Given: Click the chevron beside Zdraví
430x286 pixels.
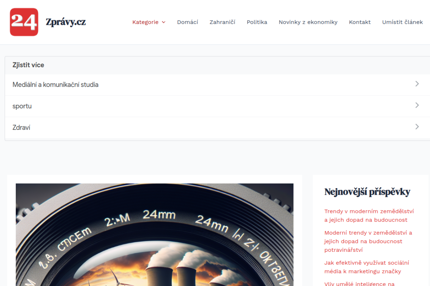Looking at the screenshot, I should [417, 127].
